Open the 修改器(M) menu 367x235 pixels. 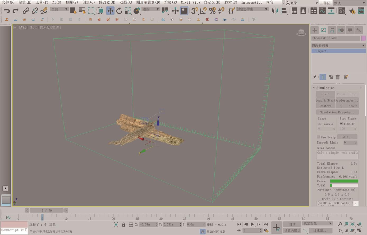coord(107,2)
